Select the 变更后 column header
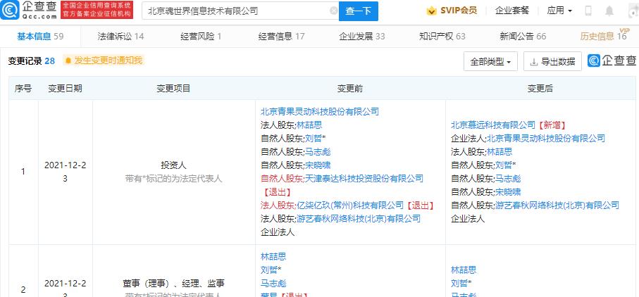 [x=540, y=88]
